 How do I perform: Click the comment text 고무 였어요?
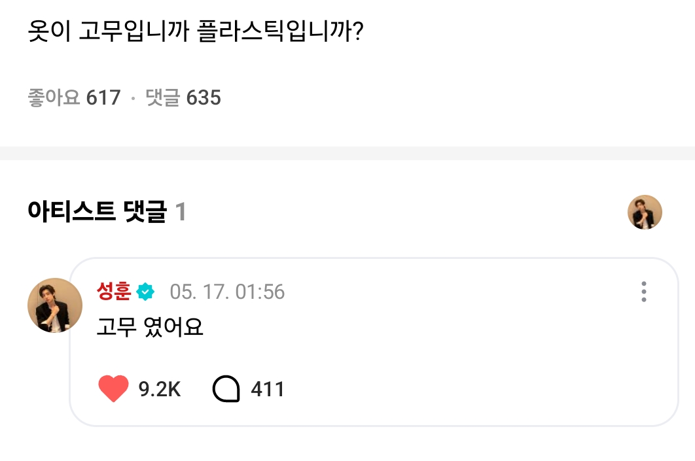(x=150, y=327)
